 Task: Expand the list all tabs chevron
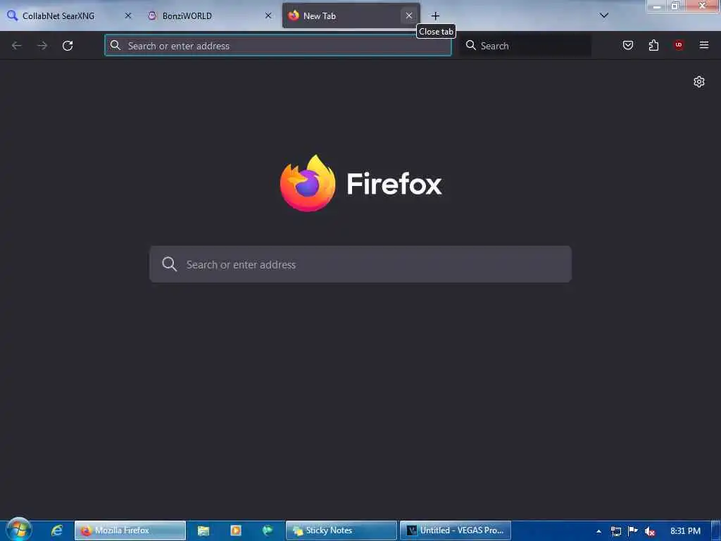604,15
